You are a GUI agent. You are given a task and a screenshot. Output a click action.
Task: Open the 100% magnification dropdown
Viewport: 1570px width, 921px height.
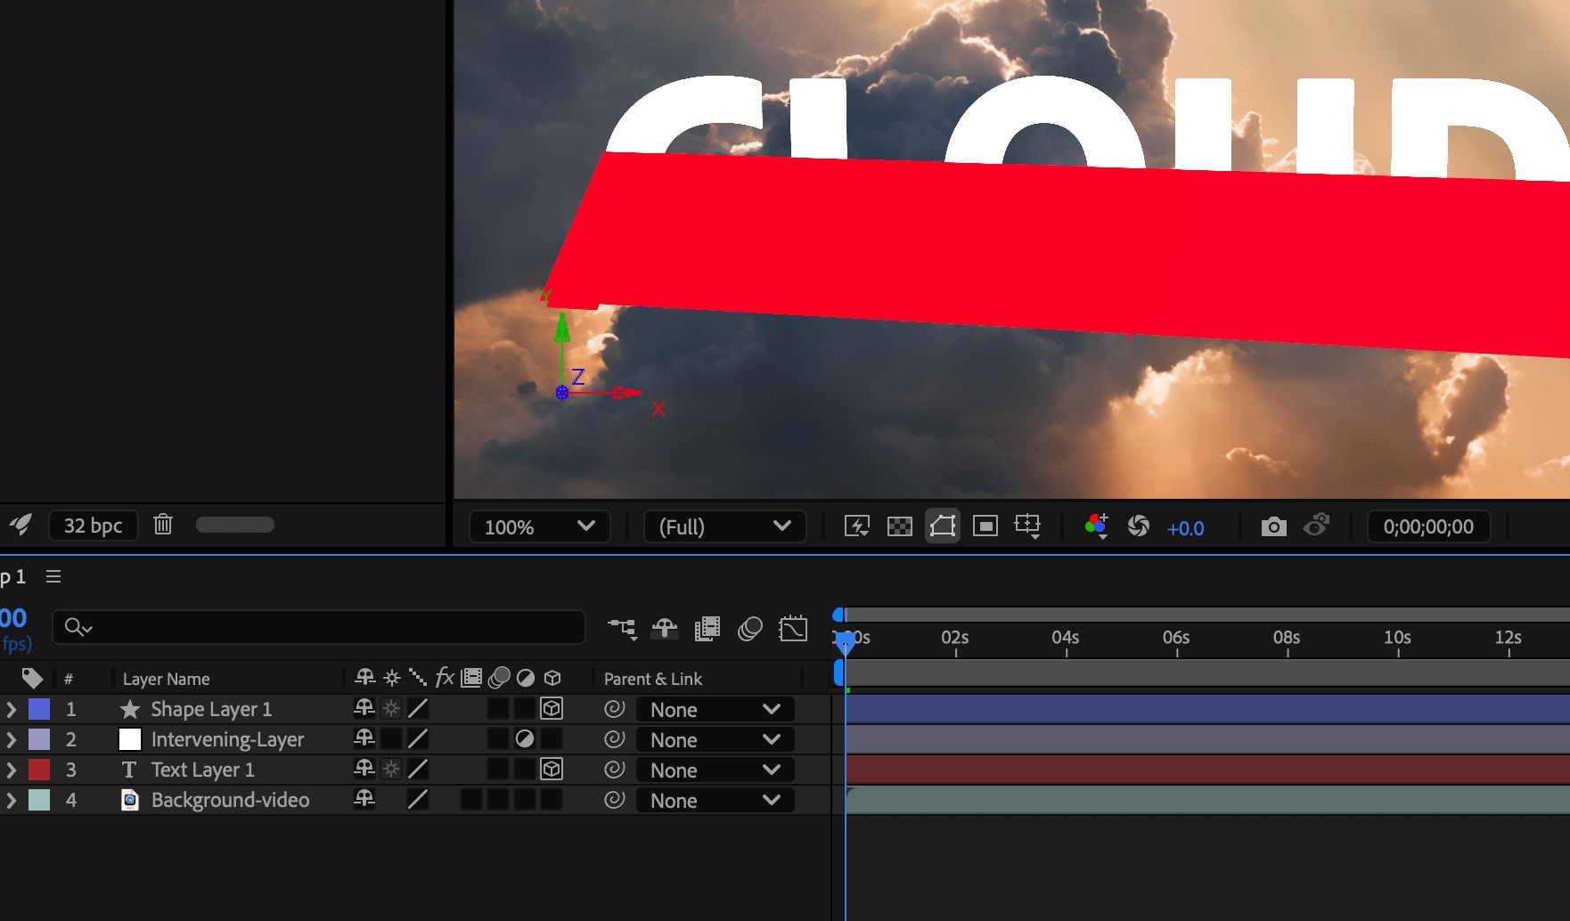[539, 526]
